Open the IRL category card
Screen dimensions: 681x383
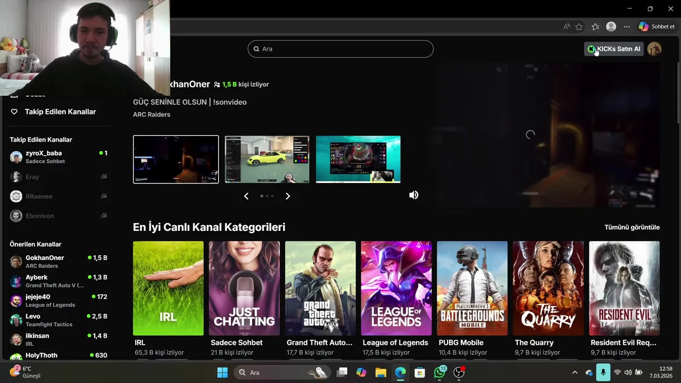(168, 288)
